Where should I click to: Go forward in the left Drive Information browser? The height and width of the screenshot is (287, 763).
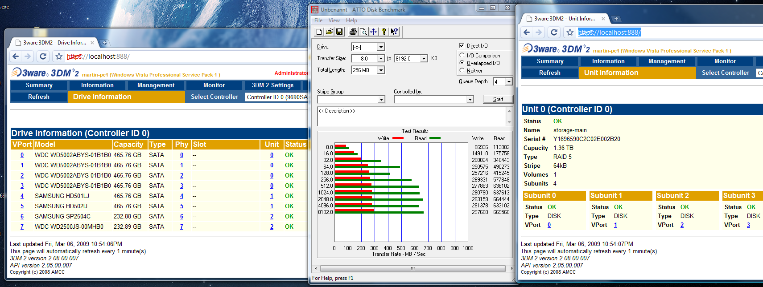28,57
